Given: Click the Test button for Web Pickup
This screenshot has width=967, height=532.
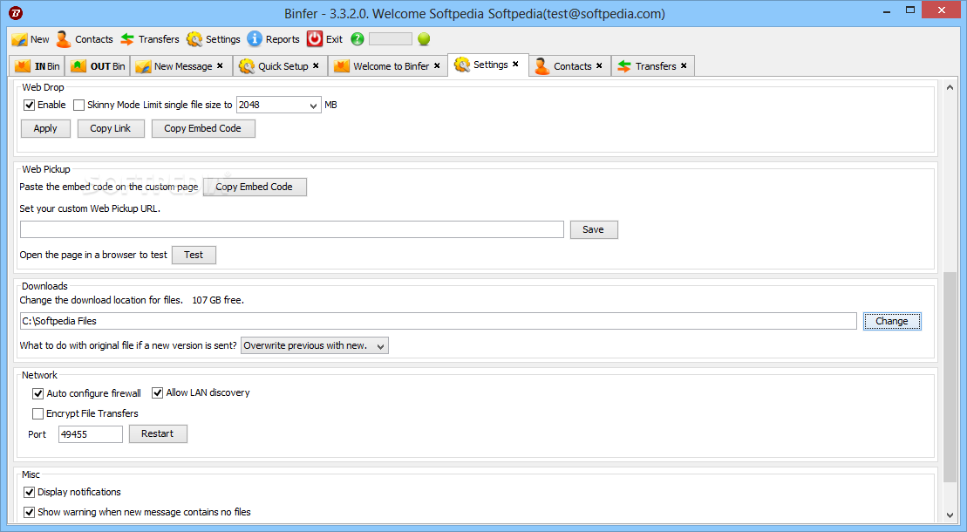Looking at the screenshot, I should tap(194, 255).
